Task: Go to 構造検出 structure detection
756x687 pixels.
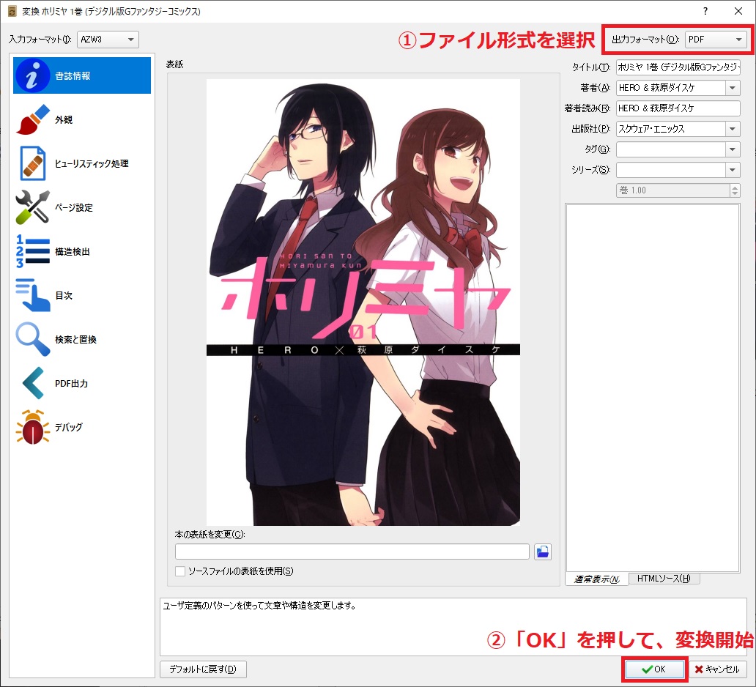Action: coord(82,251)
